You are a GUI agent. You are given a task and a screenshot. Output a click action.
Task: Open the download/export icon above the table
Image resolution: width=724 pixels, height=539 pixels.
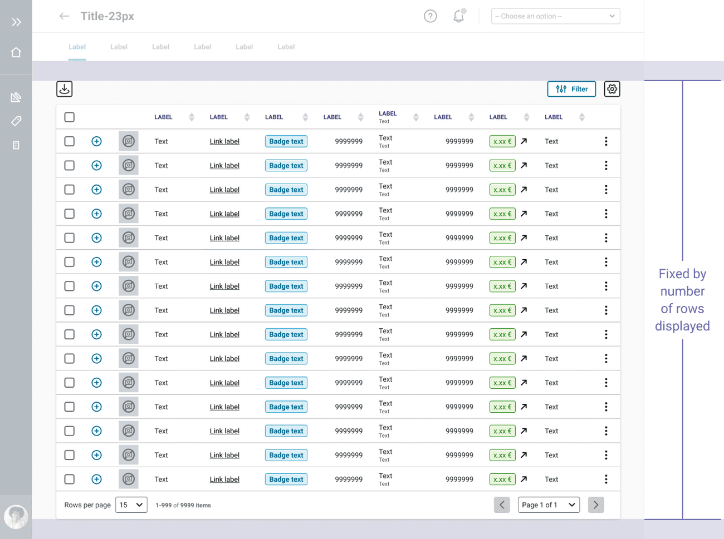pos(64,88)
